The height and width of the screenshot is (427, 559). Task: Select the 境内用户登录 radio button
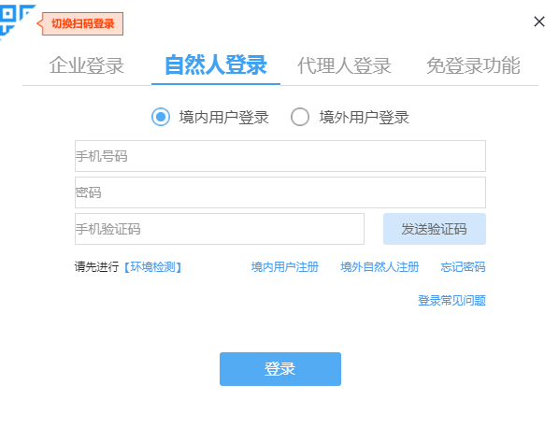[161, 117]
